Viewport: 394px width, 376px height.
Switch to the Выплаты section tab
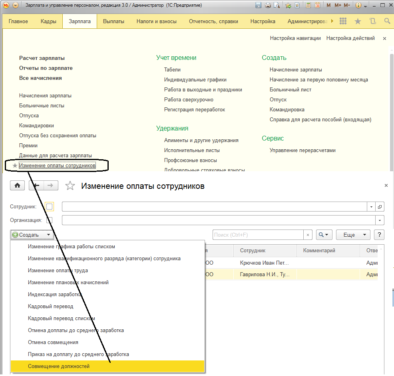pyautogui.click(x=113, y=21)
